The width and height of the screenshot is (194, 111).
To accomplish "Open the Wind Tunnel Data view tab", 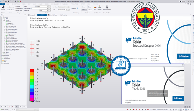I will tap(63, 15).
